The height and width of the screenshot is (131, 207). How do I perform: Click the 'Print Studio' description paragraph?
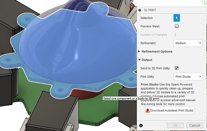pos(168,94)
